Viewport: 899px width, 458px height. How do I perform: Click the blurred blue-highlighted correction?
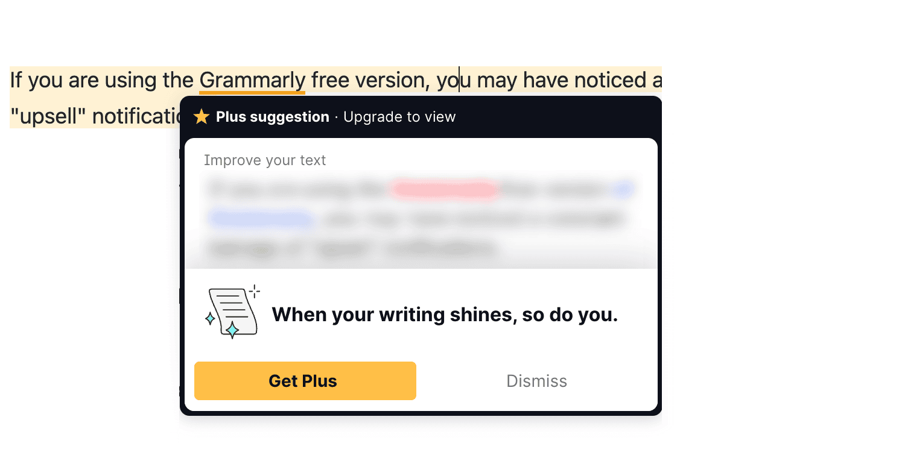pyautogui.click(x=261, y=218)
